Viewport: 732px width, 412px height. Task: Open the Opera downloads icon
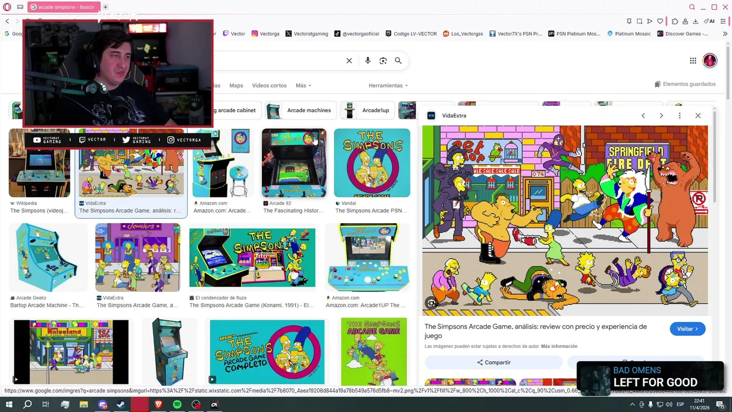coord(695,21)
